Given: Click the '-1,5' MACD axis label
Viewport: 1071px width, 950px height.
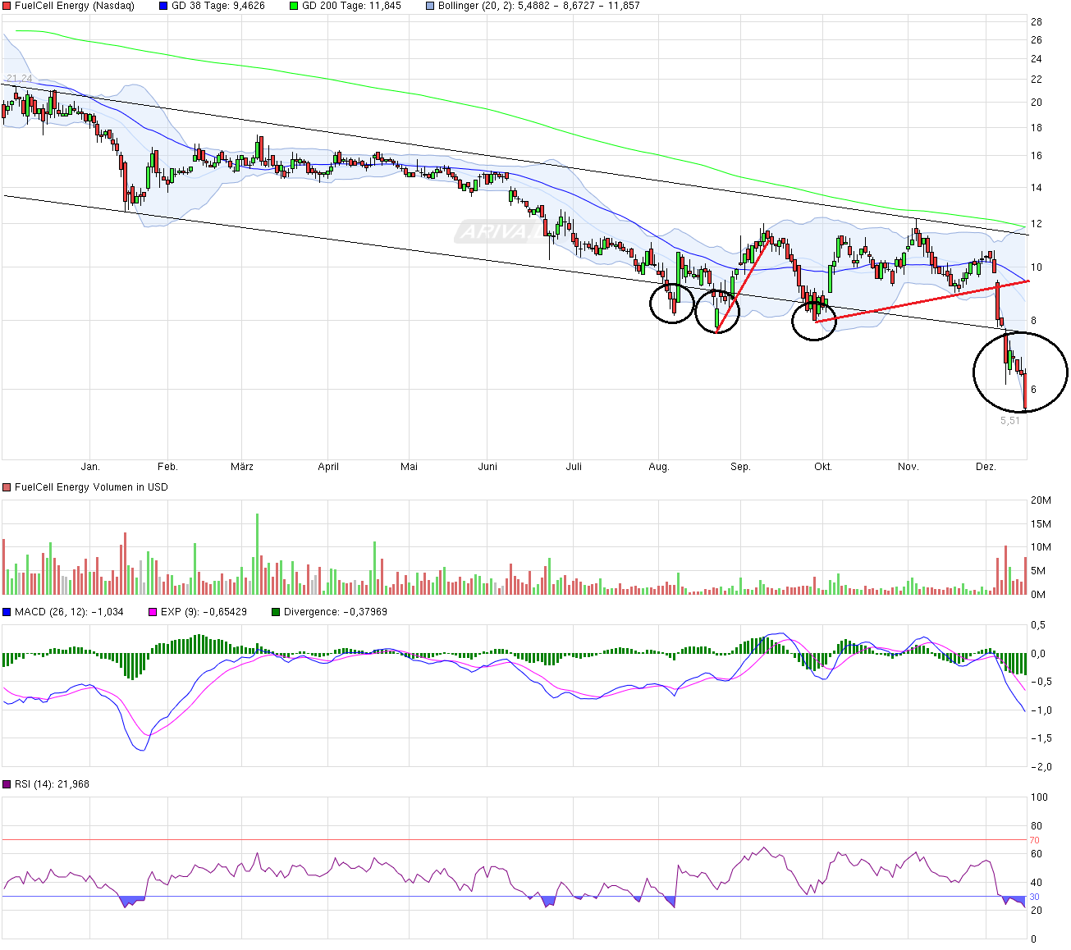Looking at the screenshot, I should (1041, 738).
